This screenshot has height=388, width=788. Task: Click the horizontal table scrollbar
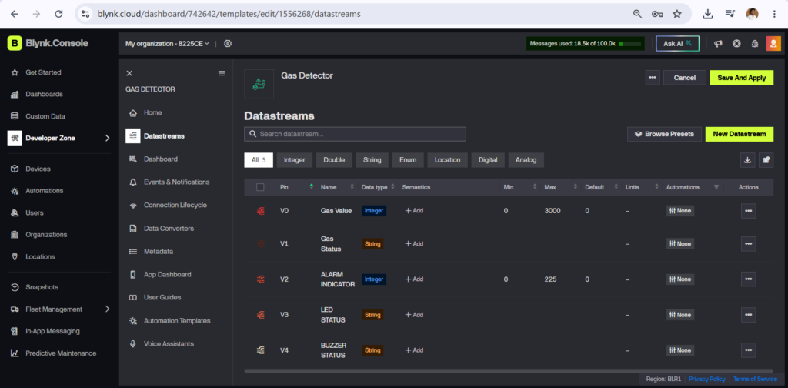point(509,371)
